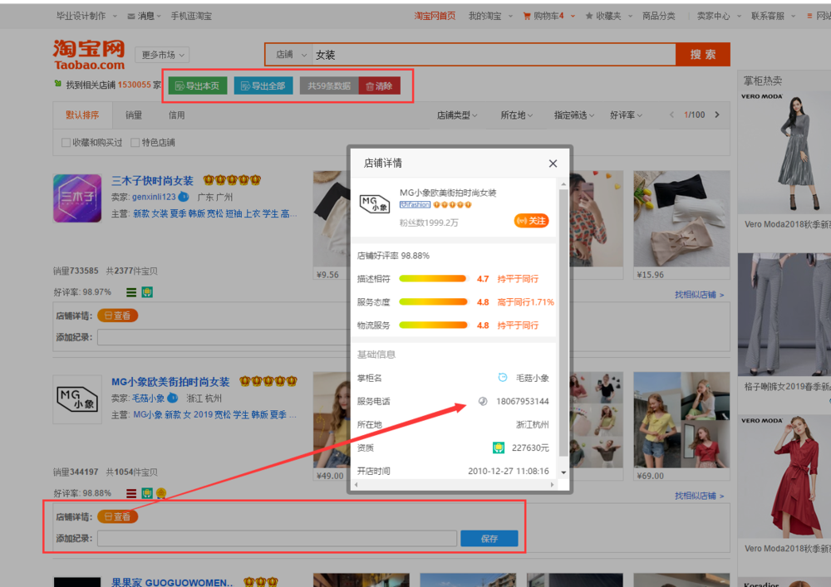
Task: Click 找相似店铺 link for MG小象 shop
Action: click(x=699, y=496)
